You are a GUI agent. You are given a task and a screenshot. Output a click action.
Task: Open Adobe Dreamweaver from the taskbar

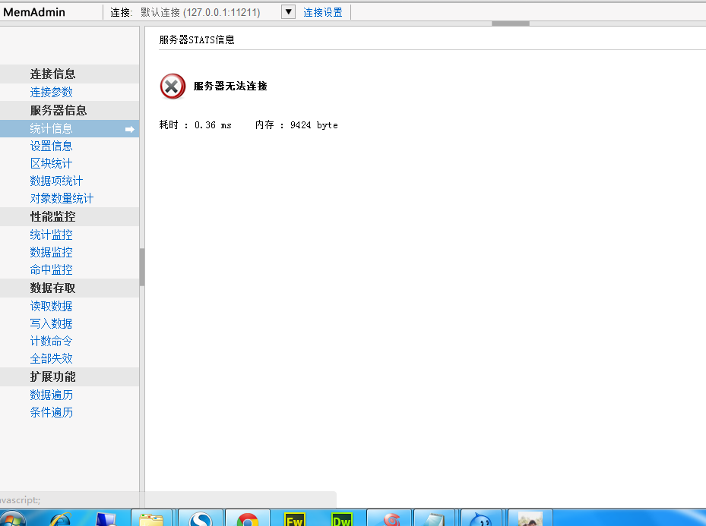click(342, 519)
